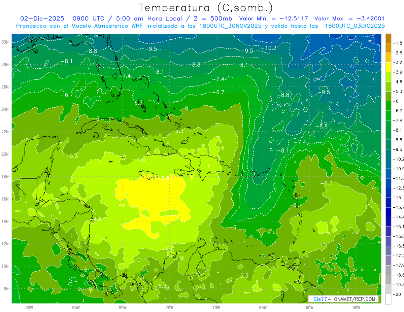Click the '-19.3' colorbar tick label

click(398, 285)
